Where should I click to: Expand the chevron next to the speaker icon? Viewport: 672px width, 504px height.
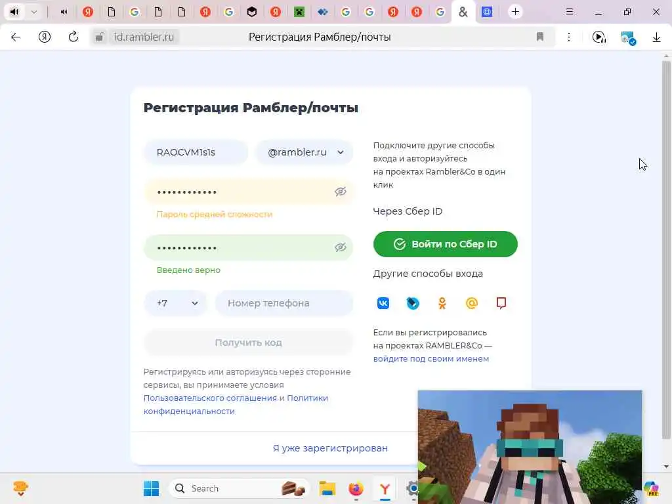click(x=34, y=12)
